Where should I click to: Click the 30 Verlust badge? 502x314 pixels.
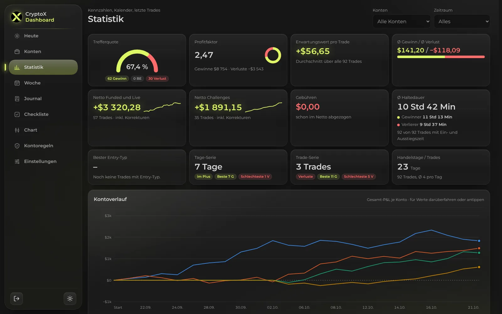pos(157,78)
